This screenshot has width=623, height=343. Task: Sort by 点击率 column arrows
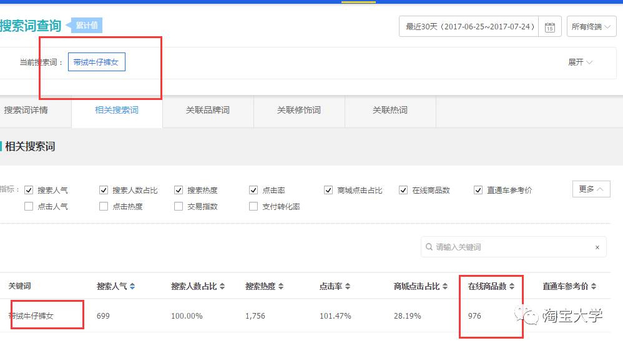tap(347, 286)
